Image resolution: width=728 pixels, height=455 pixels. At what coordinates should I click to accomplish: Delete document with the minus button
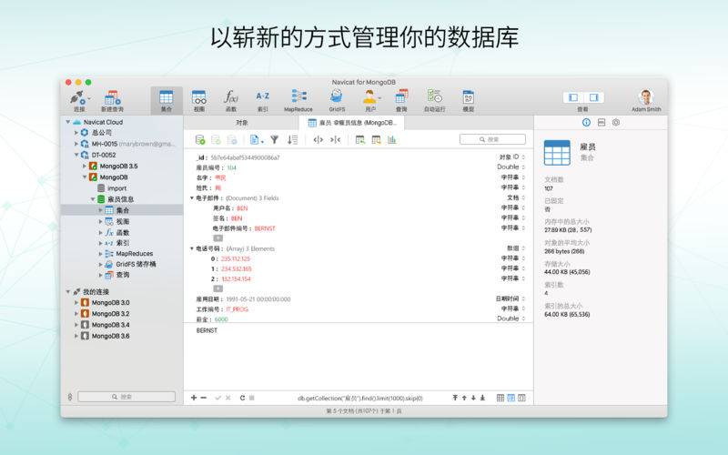pyautogui.click(x=203, y=398)
